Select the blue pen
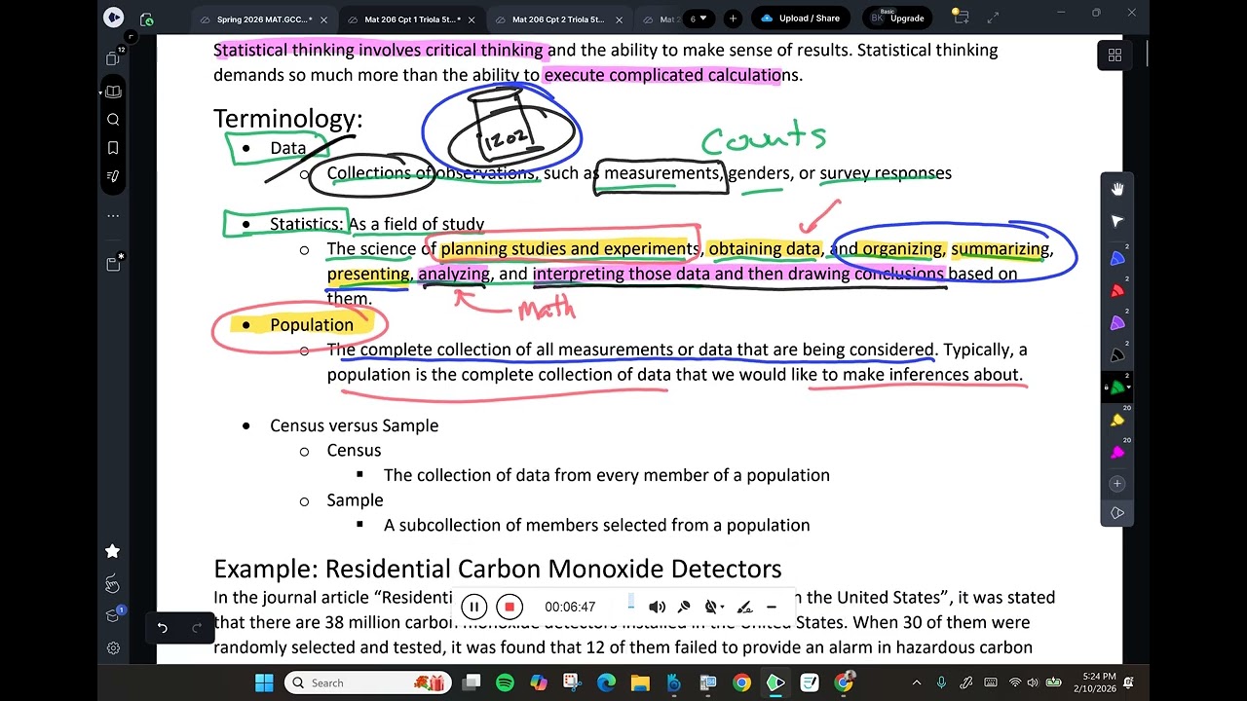The height and width of the screenshot is (701, 1247). tap(1117, 259)
